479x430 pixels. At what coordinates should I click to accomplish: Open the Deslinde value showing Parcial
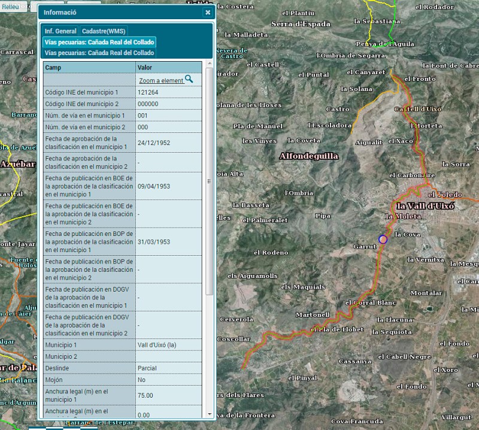pyautogui.click(x=147, y=368)
